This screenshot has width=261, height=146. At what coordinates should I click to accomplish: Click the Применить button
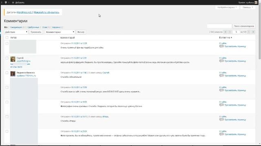click(36, 32)
